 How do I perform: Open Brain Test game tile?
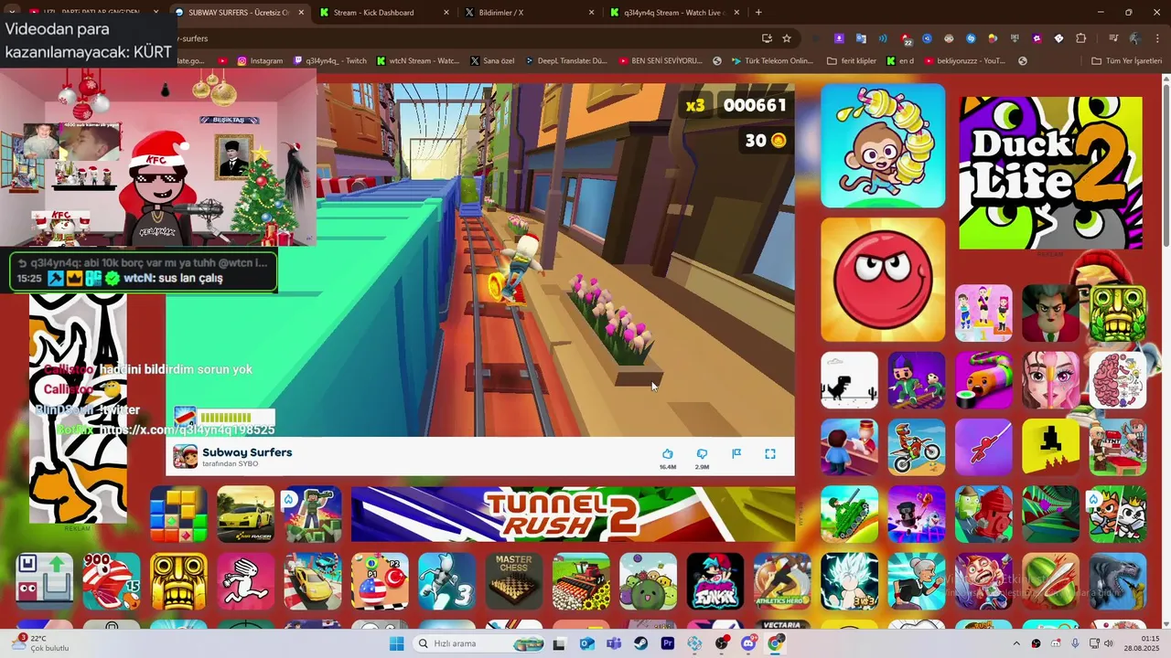click(1118, 380)
